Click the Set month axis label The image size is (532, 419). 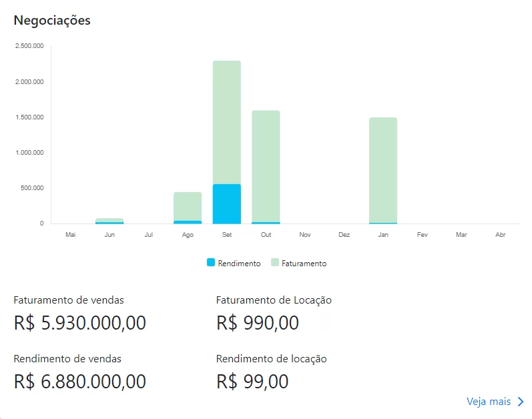(x=227, y=235)
